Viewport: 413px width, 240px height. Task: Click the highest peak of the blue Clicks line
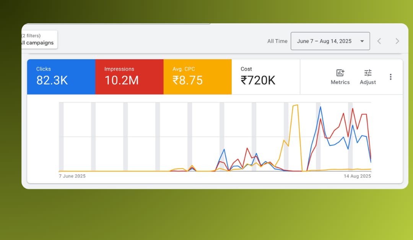320,107
